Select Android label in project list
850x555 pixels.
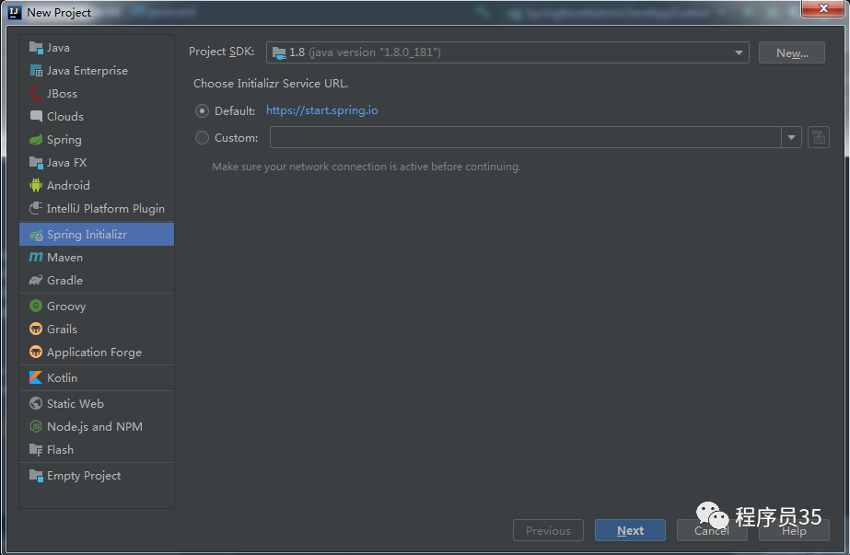68,185
